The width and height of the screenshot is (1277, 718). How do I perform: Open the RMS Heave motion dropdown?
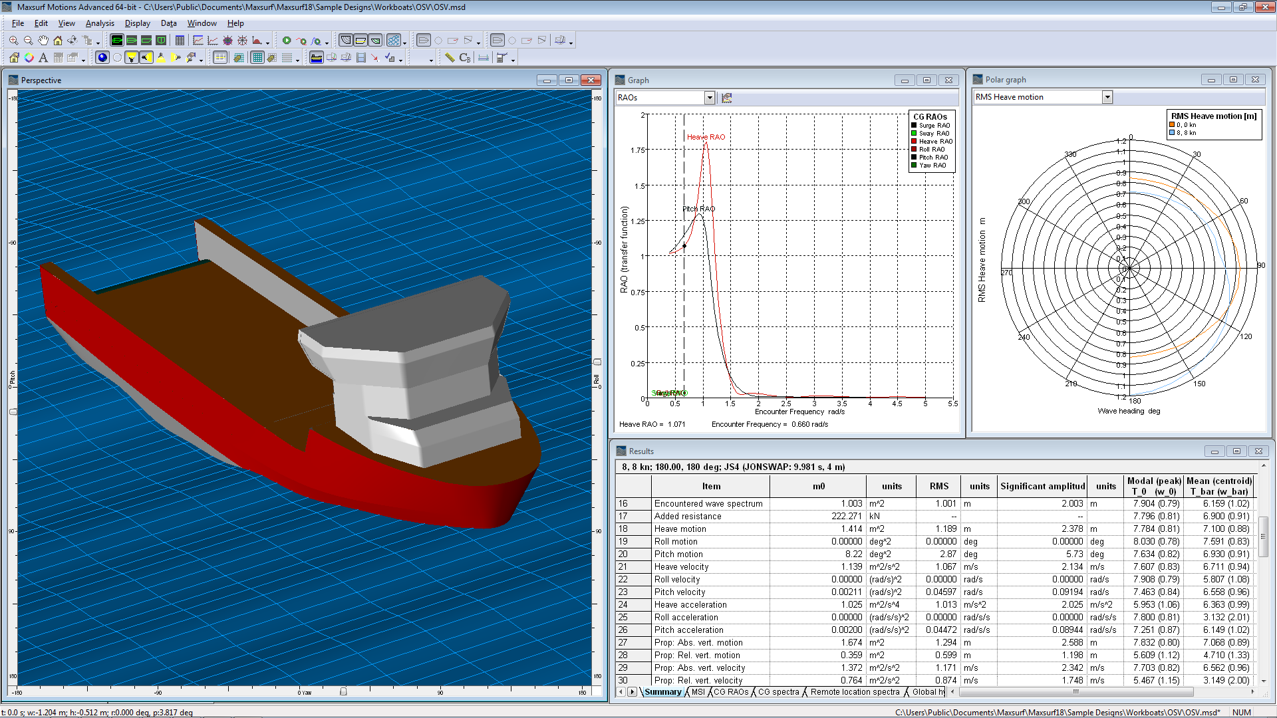[x=1107, y=97]
